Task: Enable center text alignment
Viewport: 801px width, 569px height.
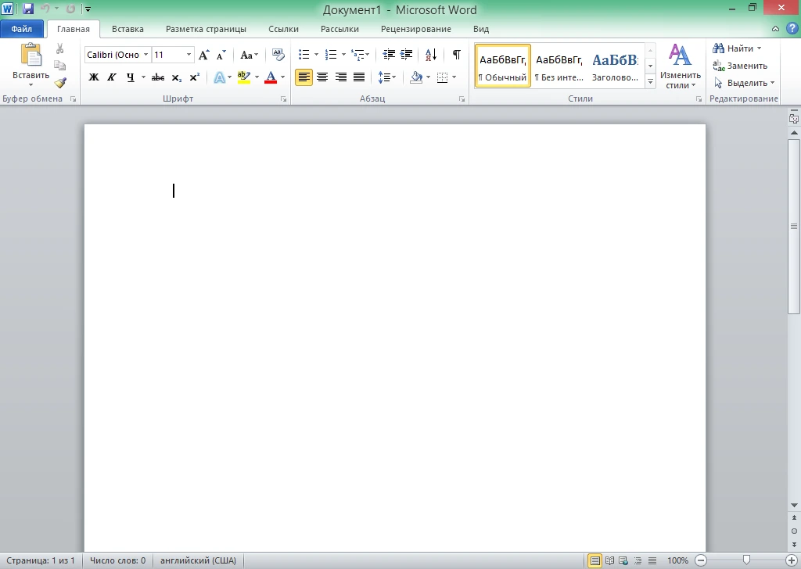Action: click(x=322, y=77)
